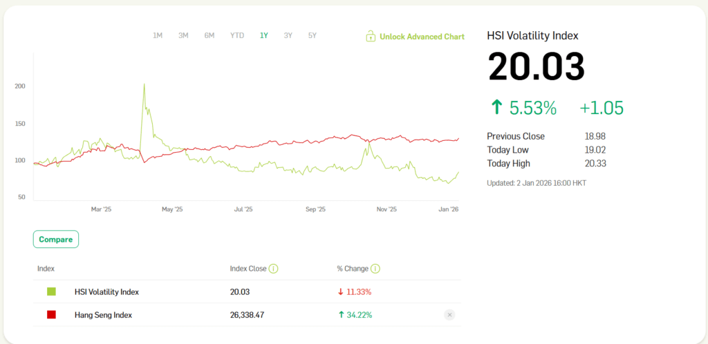708x344 pixels.
Task: Click the green HSI Volatility Index color swatch
Action: tap(52, 292)
